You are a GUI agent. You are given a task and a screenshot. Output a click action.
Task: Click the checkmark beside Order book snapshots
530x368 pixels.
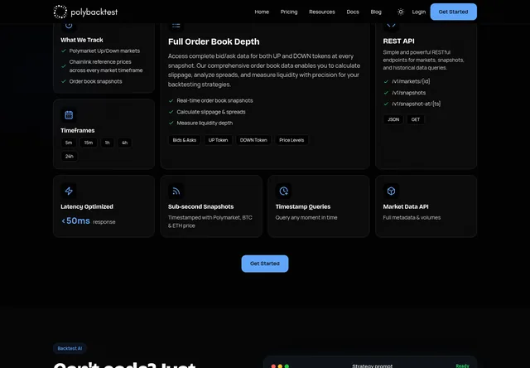pyautogui.click(x=64, y=81)
